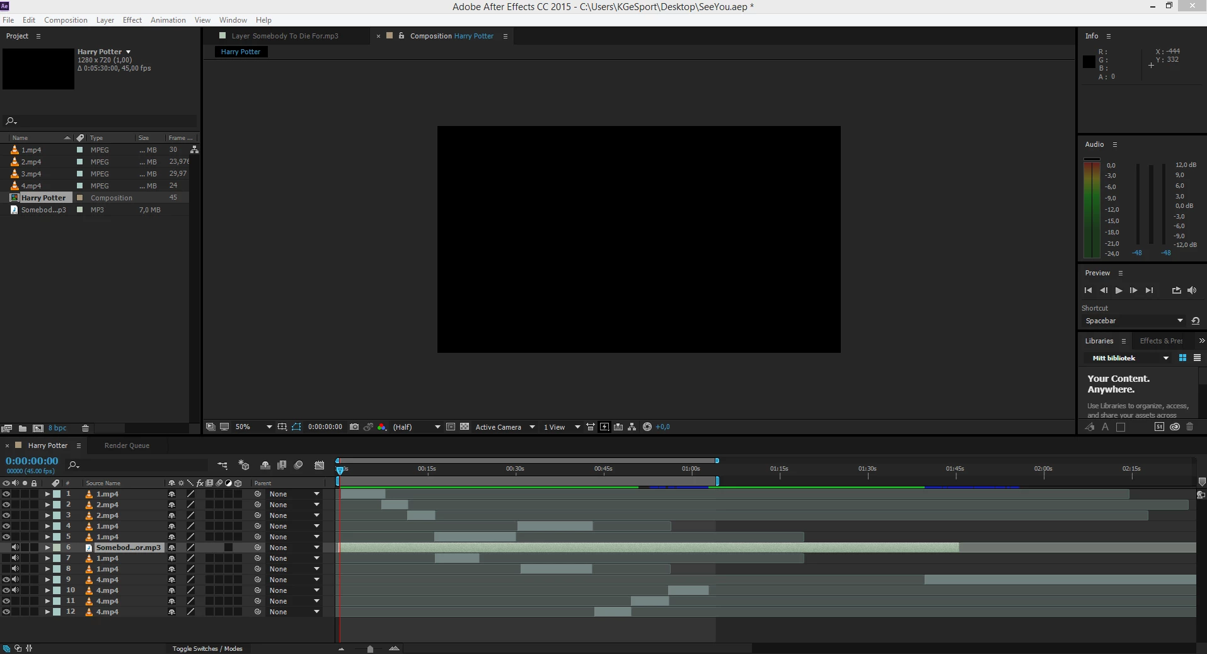Toggle the transparency grid in the viewer
This screenshot has width=1207, height=654.
coord(465,427)
